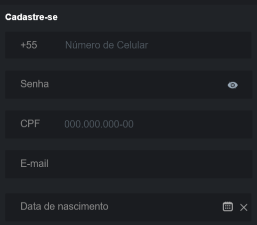Viewport: 257px width, 225px height.
Task: Show the hidden password via crossed-eye icon
Action: click(x=233, y=85)
